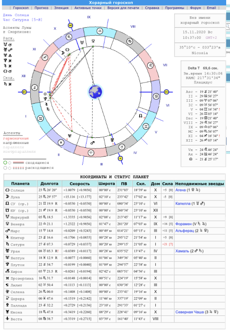Screen dimensions: 230x331
Task: Click the Neptune glyph inside the chart
Action: click(70, 135)
